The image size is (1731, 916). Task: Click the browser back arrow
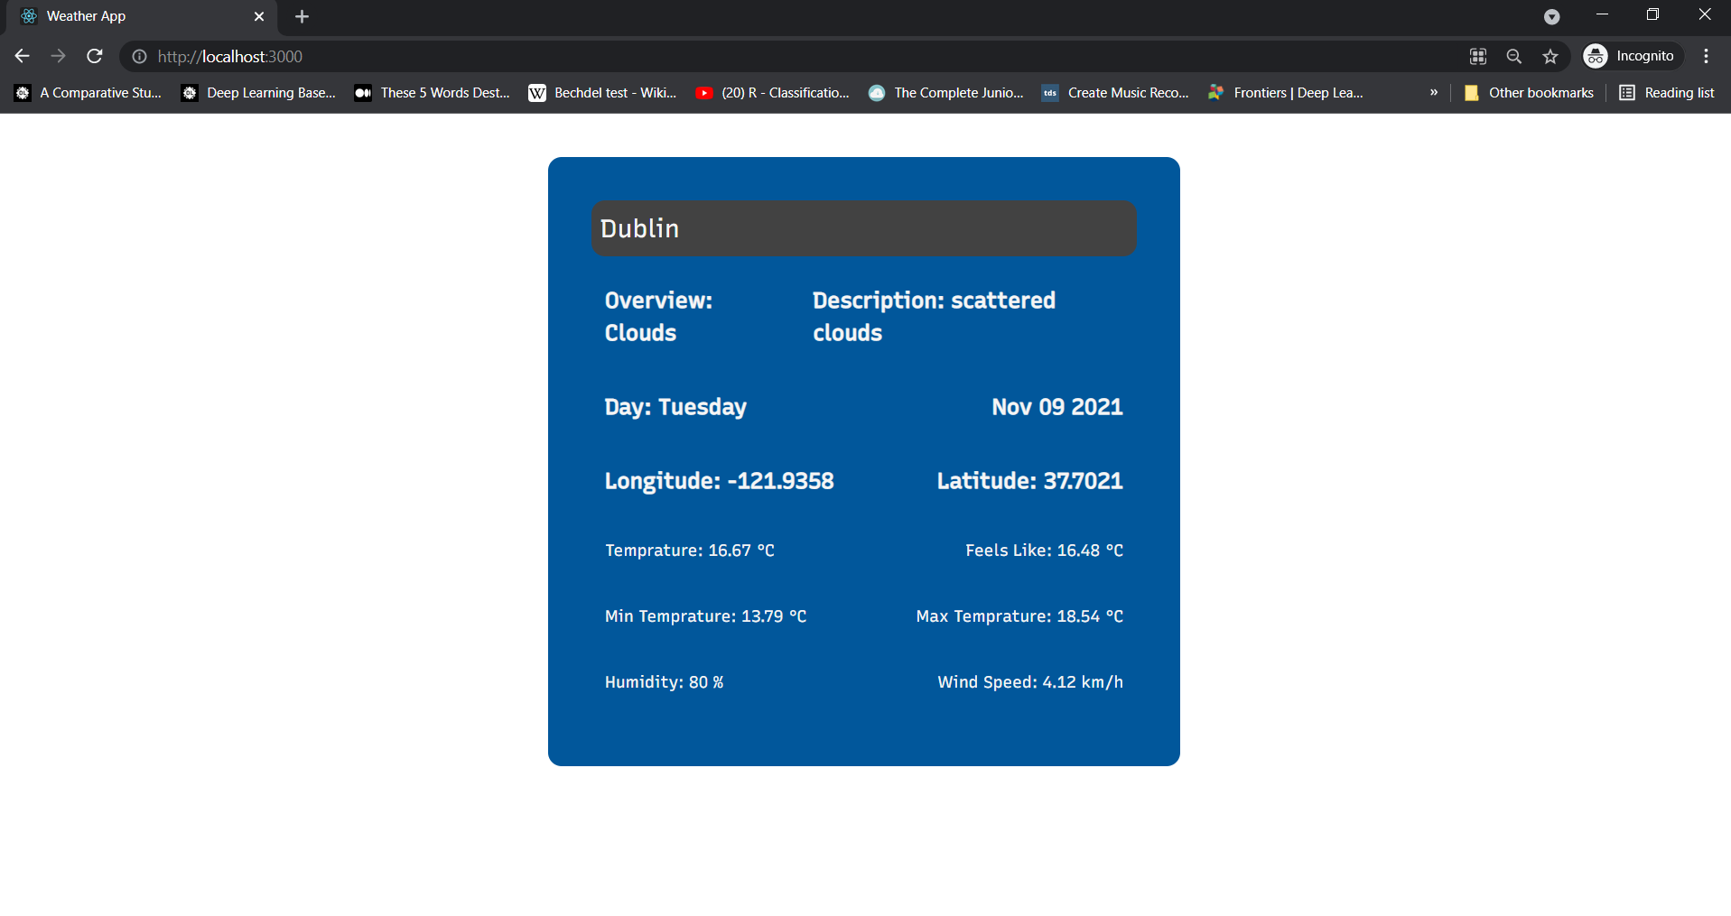pos(23,56)
